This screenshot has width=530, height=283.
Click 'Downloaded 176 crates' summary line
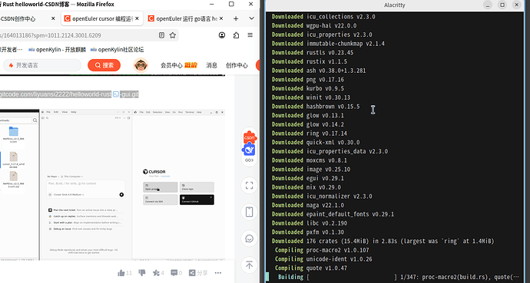tap(383, 241)
